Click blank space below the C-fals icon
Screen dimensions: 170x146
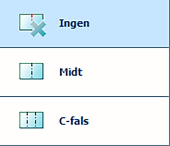[31, 136]
